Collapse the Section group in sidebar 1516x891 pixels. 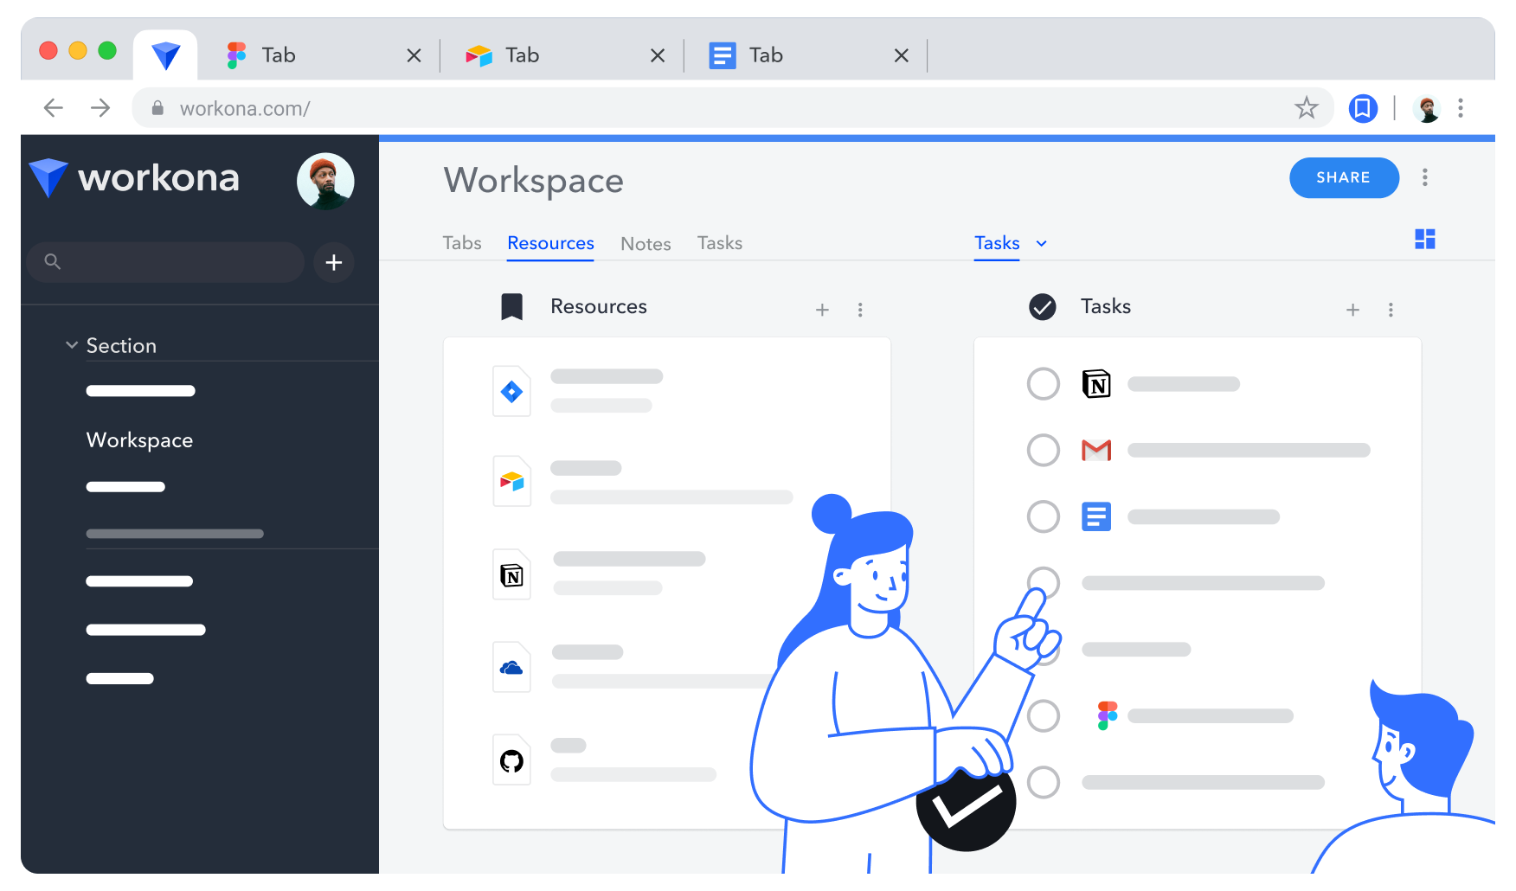tap(72, 345)
